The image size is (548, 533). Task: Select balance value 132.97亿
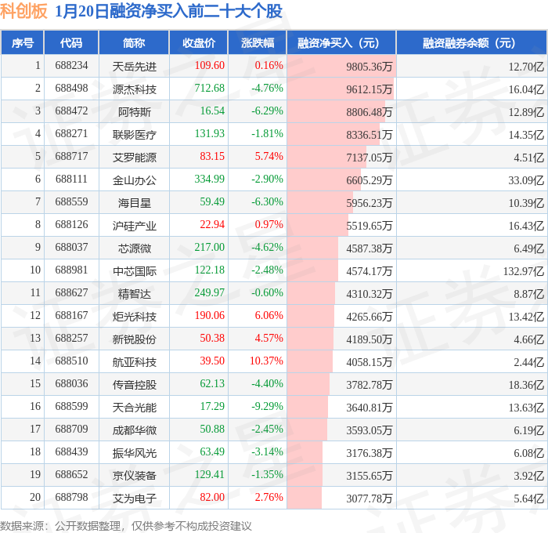pyautogui.click(x=523, y=271)
